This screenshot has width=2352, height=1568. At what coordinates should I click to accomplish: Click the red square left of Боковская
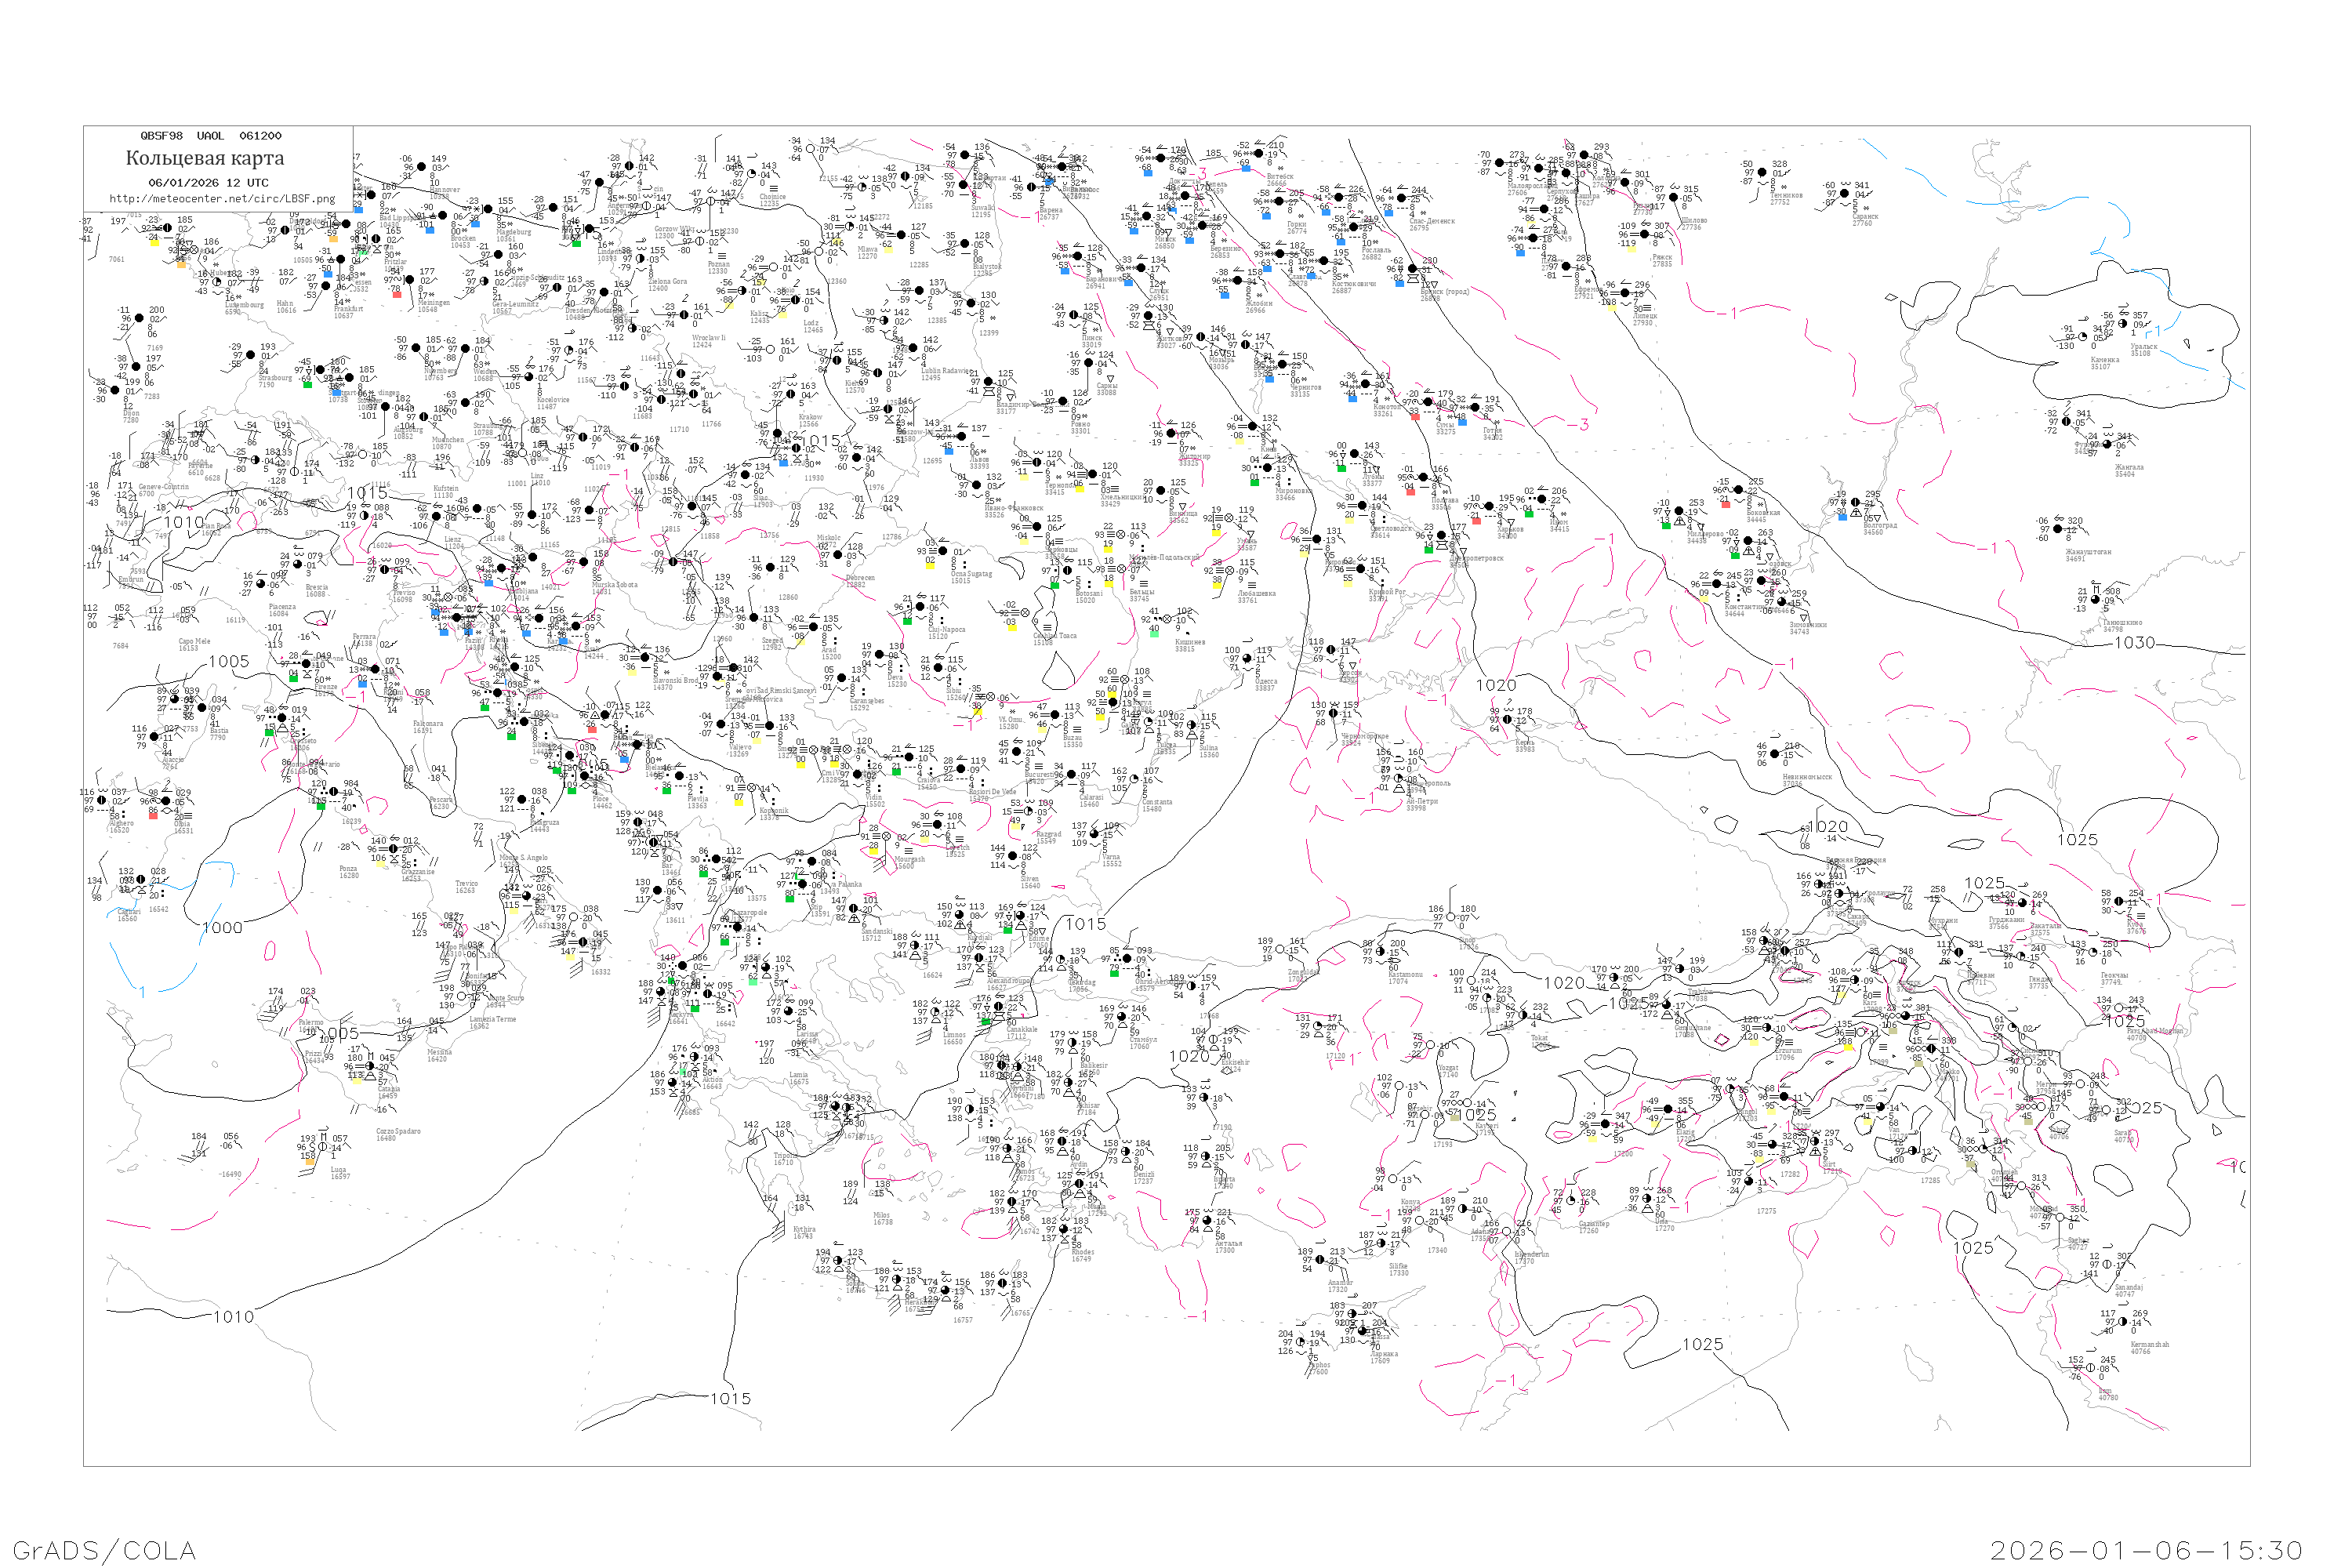coord(1725,505)
